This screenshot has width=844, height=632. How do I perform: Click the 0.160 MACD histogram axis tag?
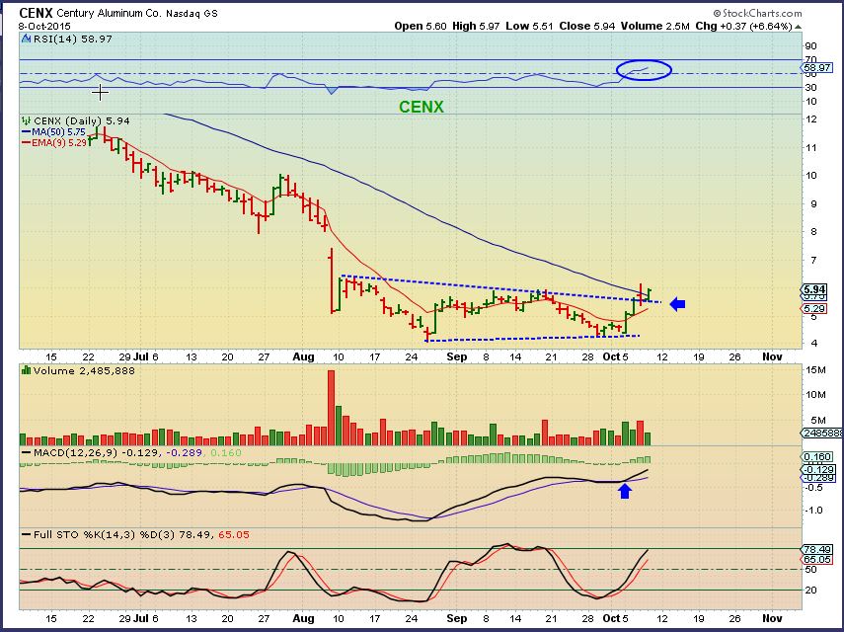coord(817,456)
